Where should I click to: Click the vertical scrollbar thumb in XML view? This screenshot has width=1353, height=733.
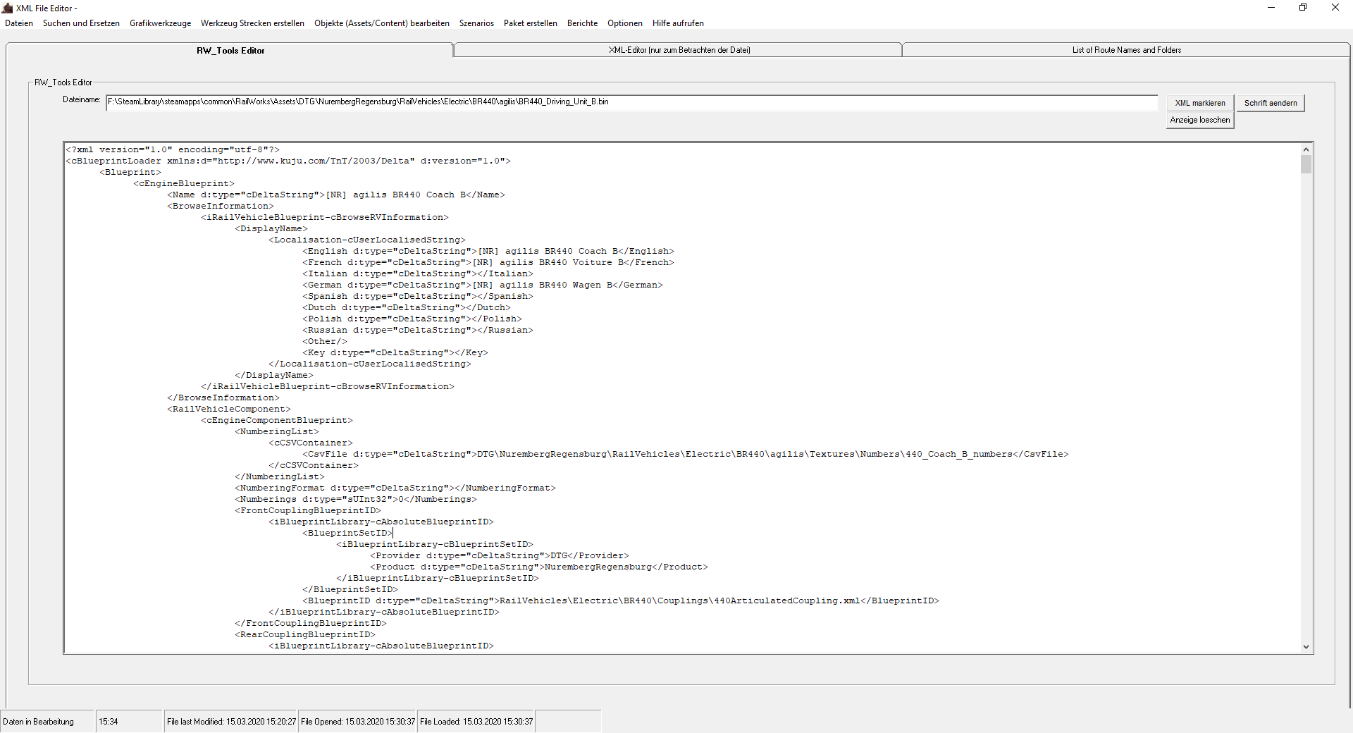coord(1306,164)
